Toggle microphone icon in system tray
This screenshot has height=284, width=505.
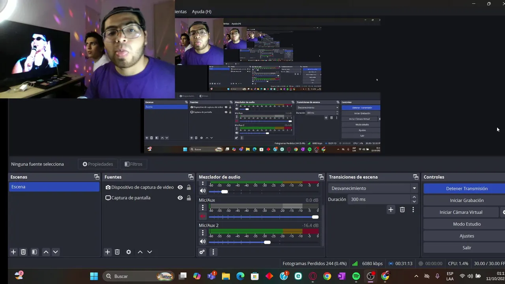click(437, 276)
